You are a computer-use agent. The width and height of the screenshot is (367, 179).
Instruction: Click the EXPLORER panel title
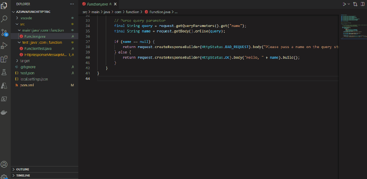pyautogui.click(x=23, y=4)
